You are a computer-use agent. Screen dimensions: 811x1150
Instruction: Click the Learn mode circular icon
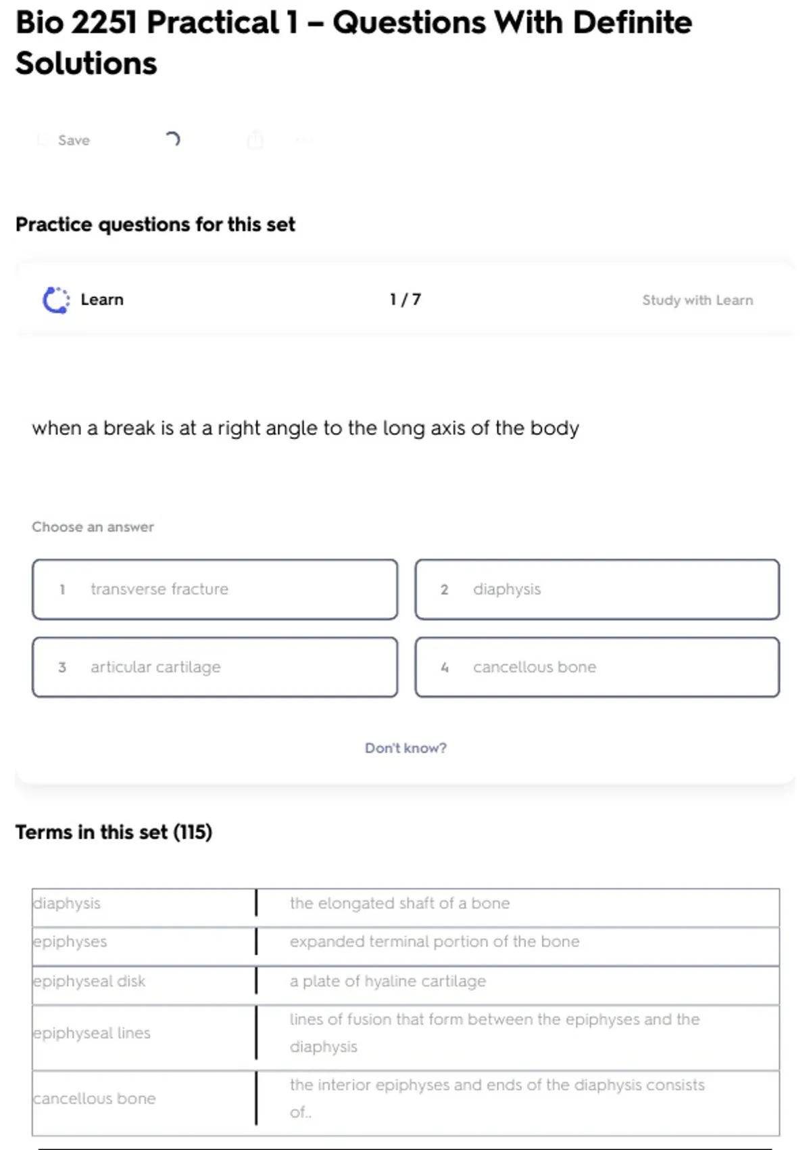56,300
